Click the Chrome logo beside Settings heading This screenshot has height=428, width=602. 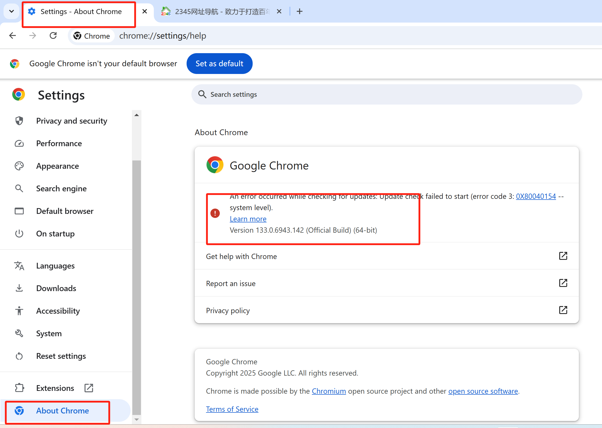19,95
